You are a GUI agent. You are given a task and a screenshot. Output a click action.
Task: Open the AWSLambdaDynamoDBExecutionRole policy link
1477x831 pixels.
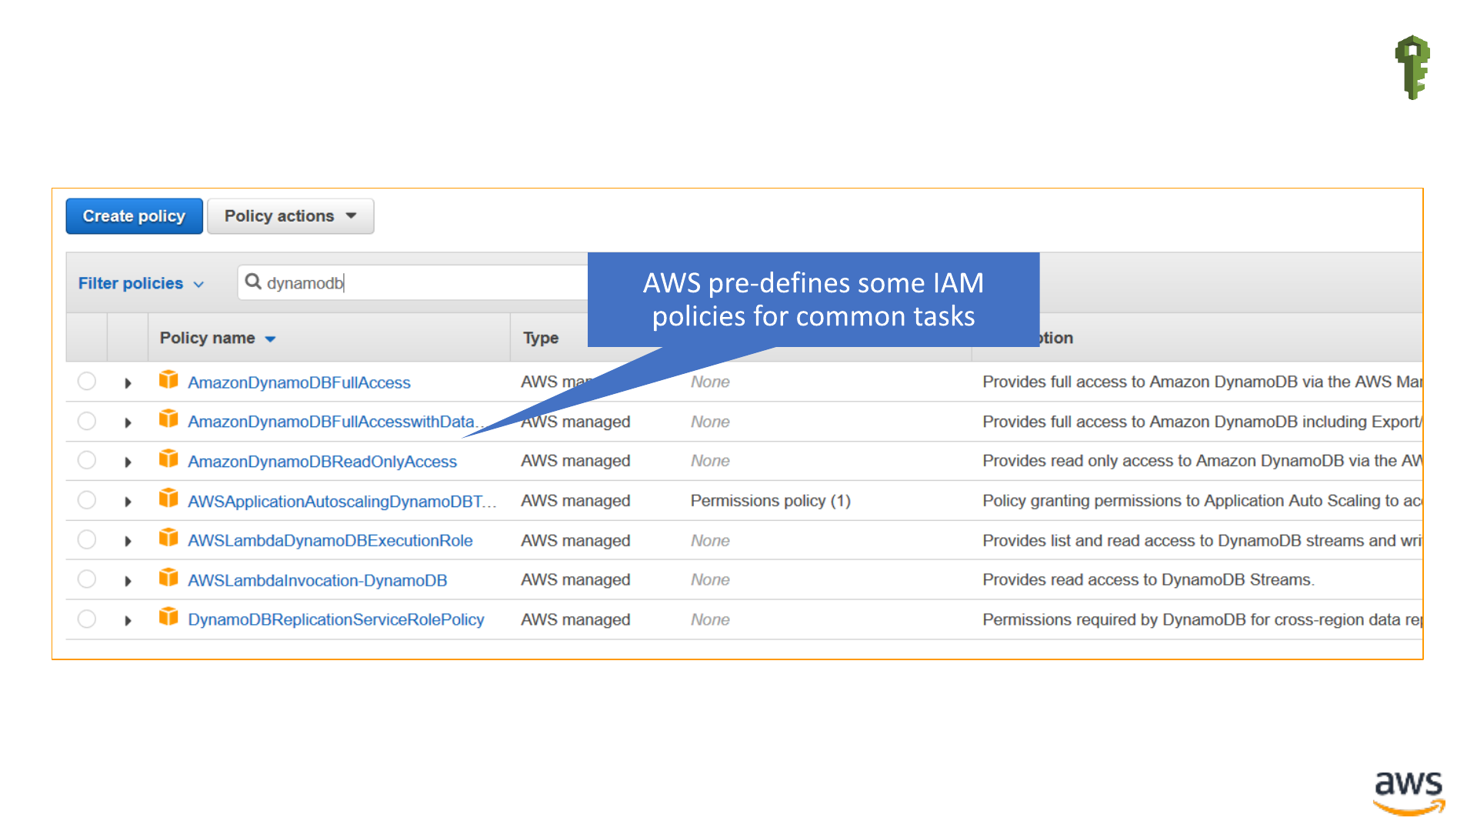pyautogui.click(x=330, y=541)
